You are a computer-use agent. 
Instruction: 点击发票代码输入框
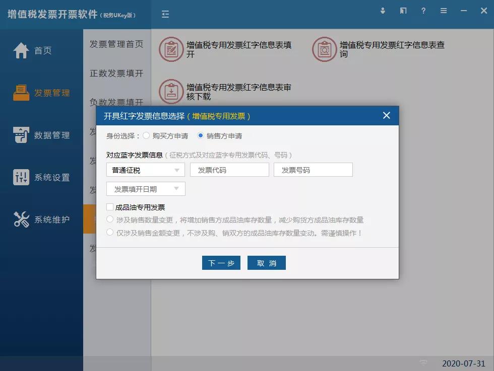(x=229, y=170)
